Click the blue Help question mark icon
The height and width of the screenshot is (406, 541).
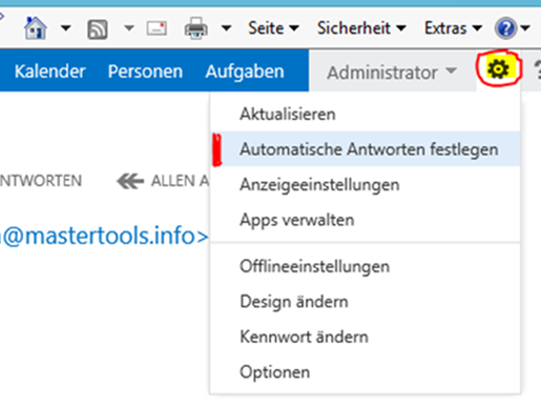point(504,29)
